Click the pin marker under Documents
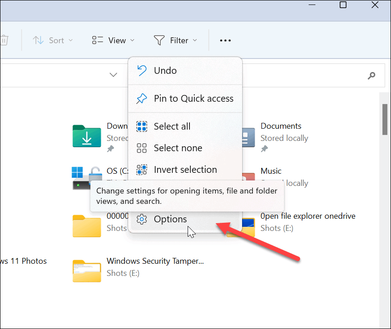This screenshot has height=329, width=391. pos(264,149)
